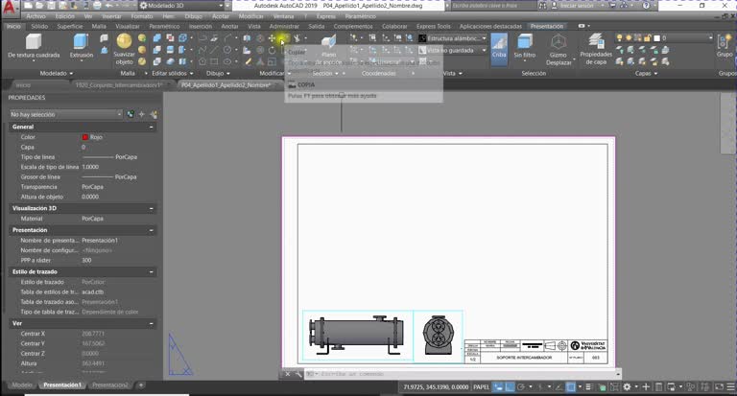Switch to the Presentación2 layout tab
The height and width of the screenshot is (396, 737).
coord(110,384)
